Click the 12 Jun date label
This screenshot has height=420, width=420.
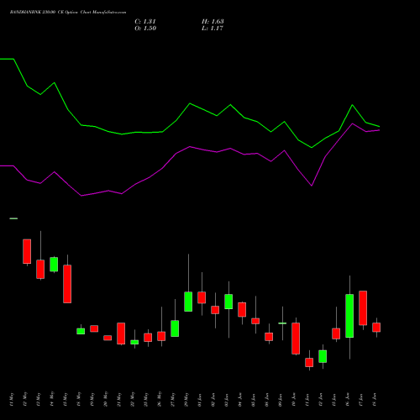(x=321, y=400)
